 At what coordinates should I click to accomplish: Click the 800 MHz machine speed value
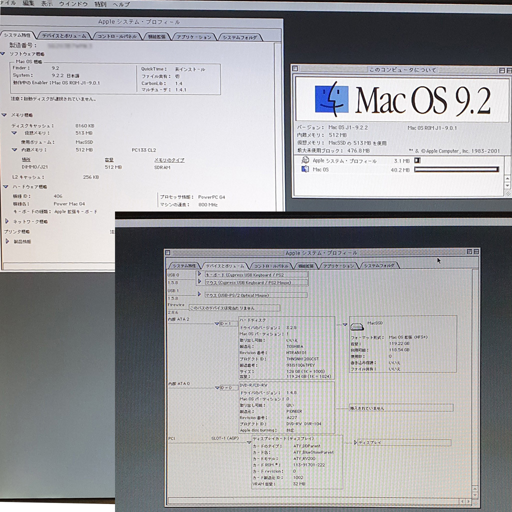coord(208,204)
